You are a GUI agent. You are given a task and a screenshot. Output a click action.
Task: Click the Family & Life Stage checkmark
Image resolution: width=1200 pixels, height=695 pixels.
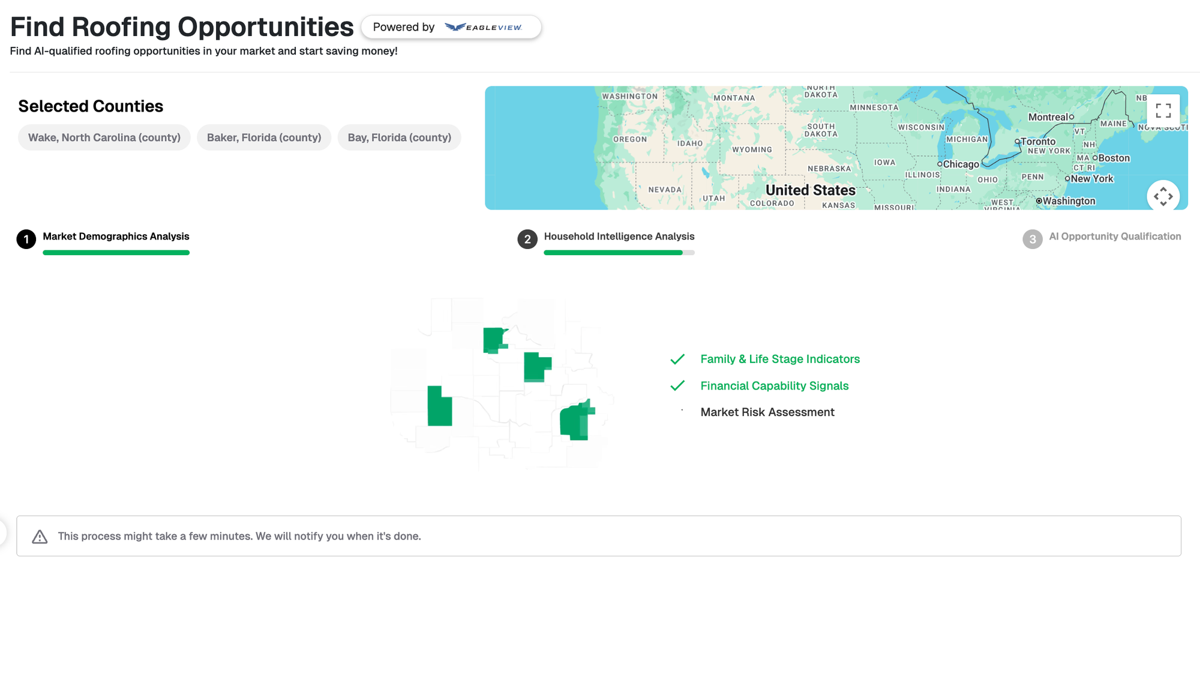pyautogui.click(x=677, y=359)
